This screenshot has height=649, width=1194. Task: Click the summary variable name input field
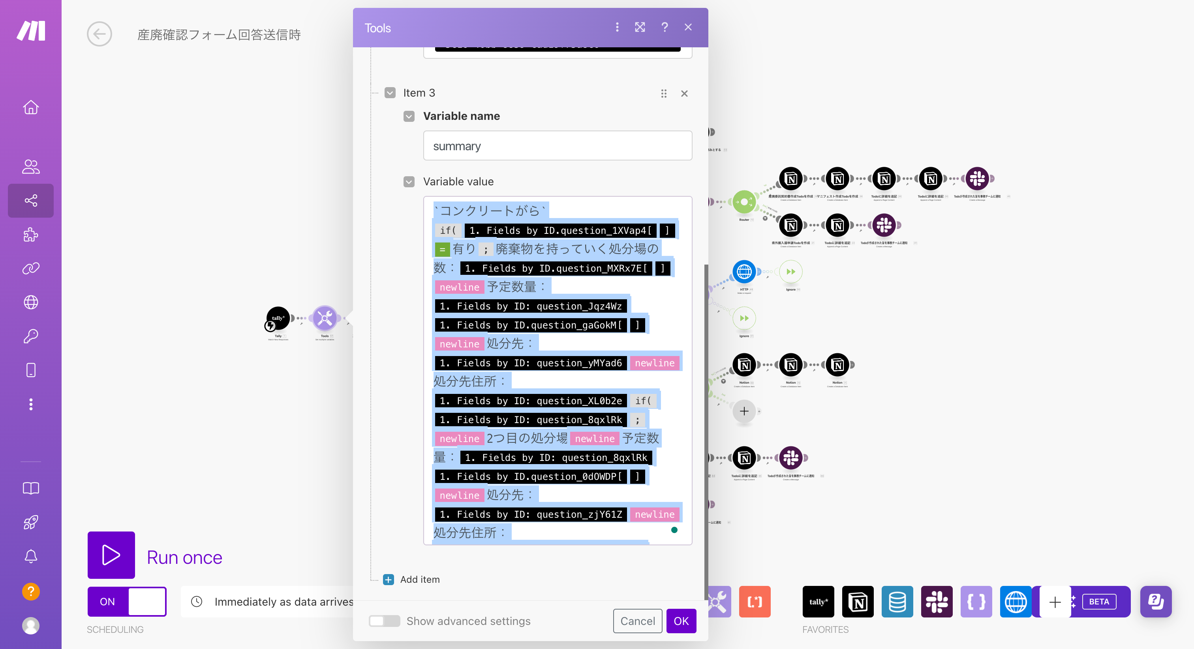(x=558, y=145)
